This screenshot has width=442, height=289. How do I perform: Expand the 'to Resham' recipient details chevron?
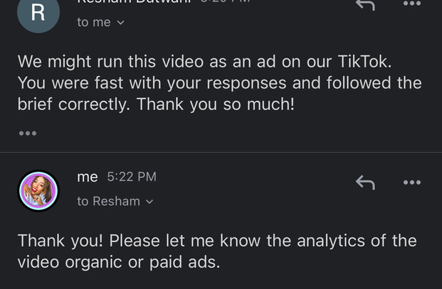149,202
